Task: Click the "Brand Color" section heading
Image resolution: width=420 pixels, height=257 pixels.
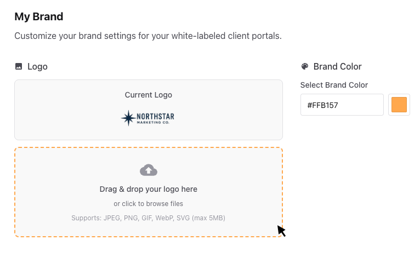Action: point(337,66)
